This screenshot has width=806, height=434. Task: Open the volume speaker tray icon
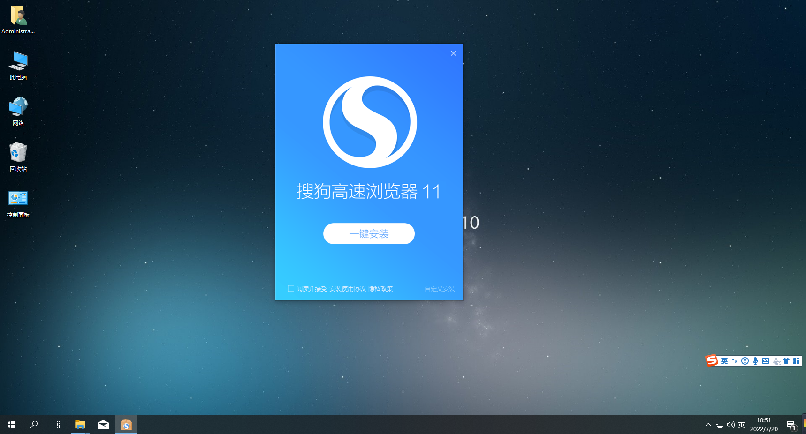coord(730,425)
